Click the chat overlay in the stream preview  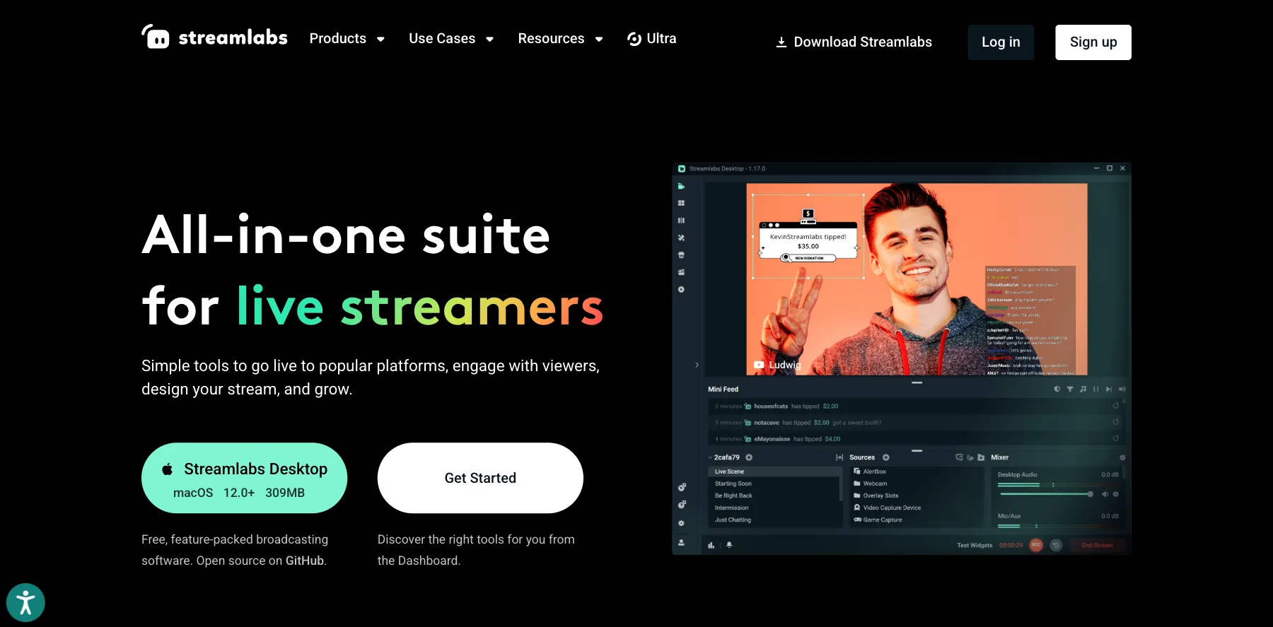[x=1030, y=320]
